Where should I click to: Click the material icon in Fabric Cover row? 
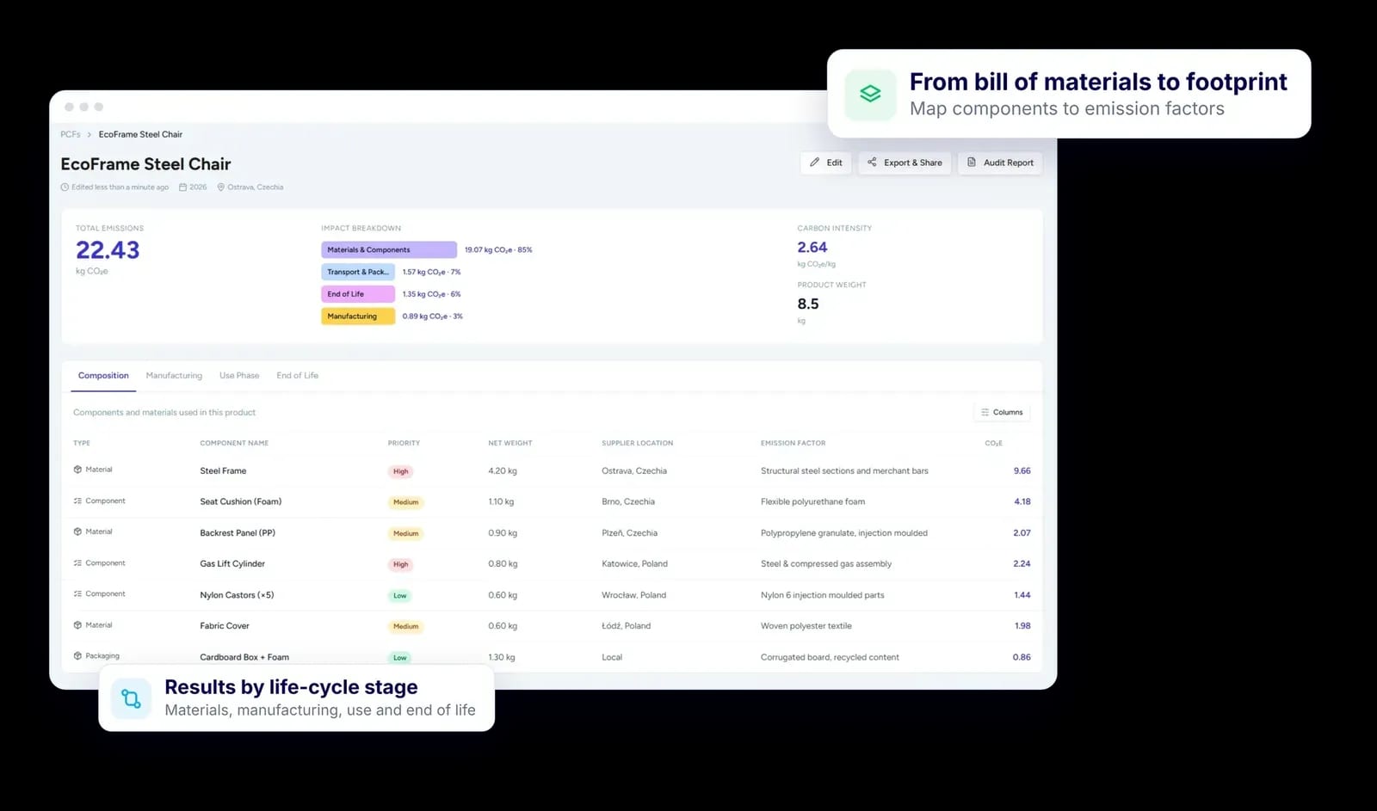(x=77, y=625)
